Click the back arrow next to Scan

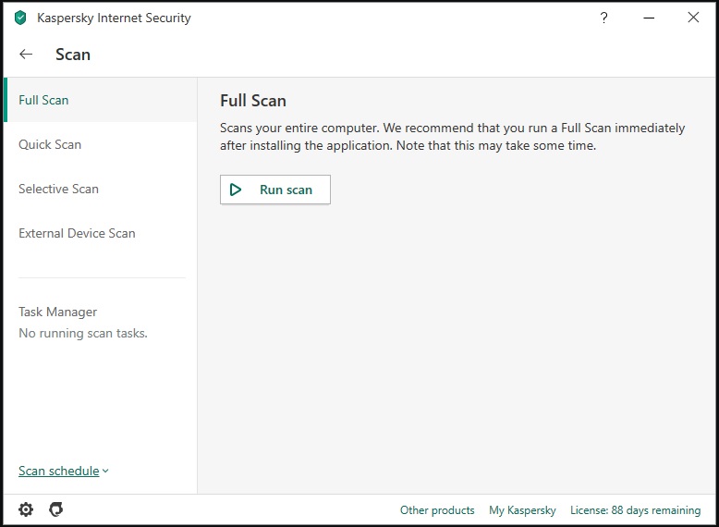pyautogui.click(x=26, y=55)
